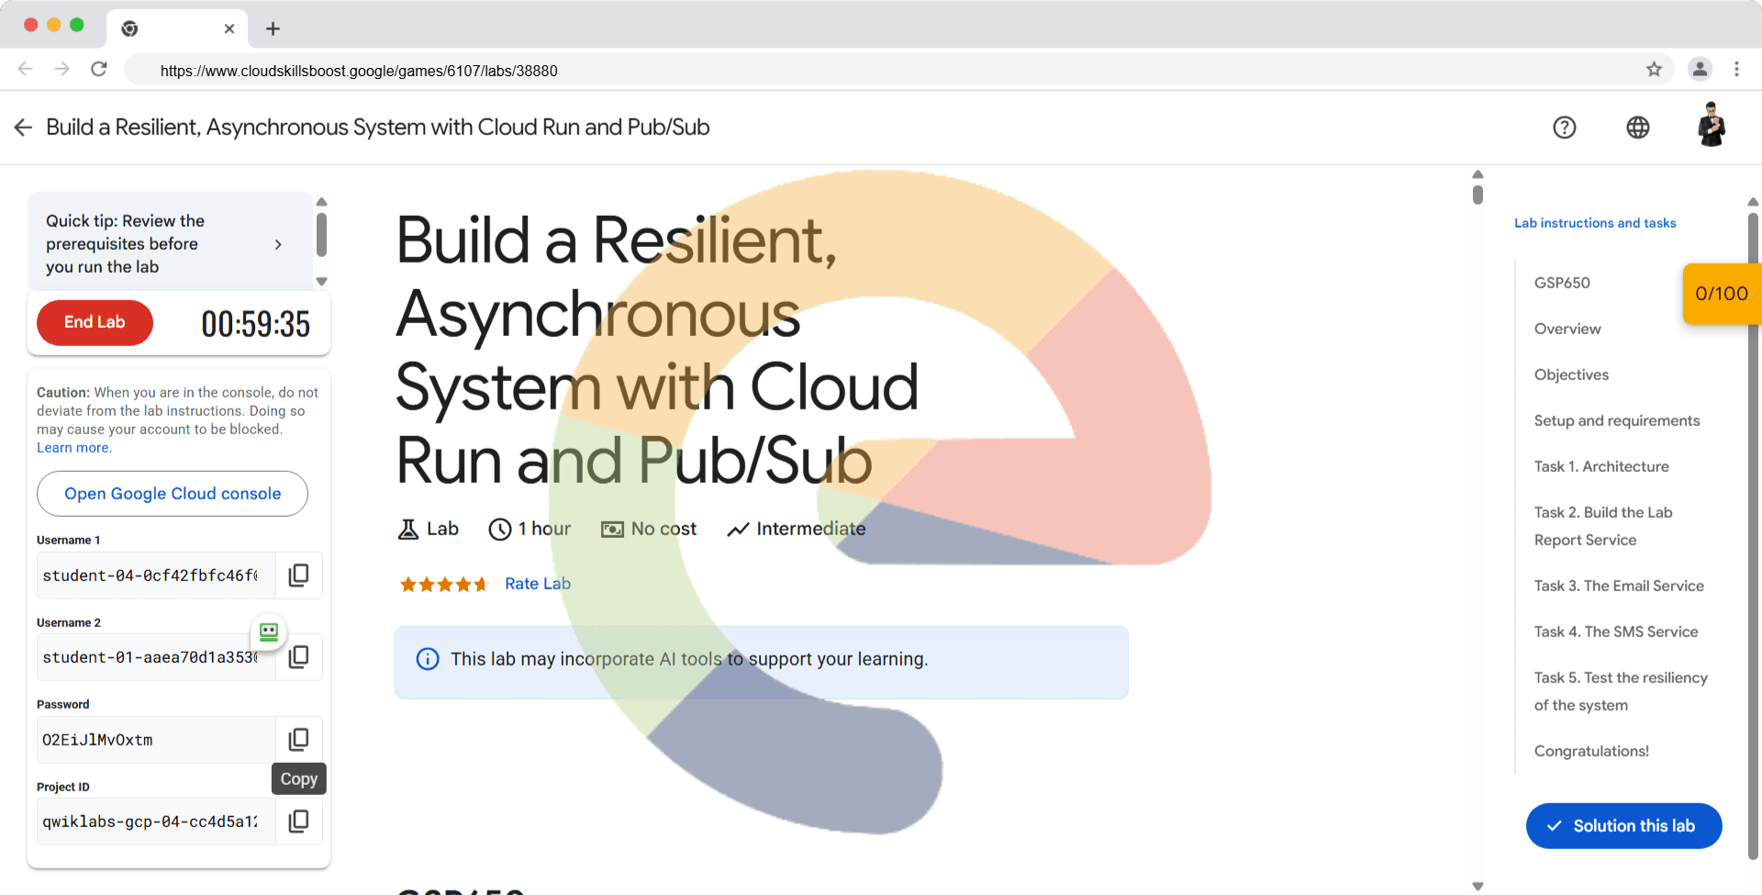Click the Solution this lab button
Screen dimensions: 1762x895
(1623, 826)
